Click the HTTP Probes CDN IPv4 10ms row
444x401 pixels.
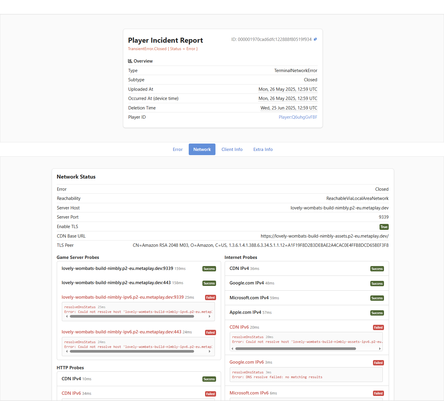click(139, 379)
